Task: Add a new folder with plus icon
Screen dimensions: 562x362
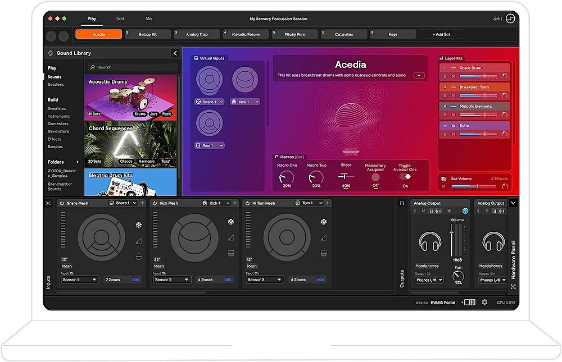Action: click(78, 162)
